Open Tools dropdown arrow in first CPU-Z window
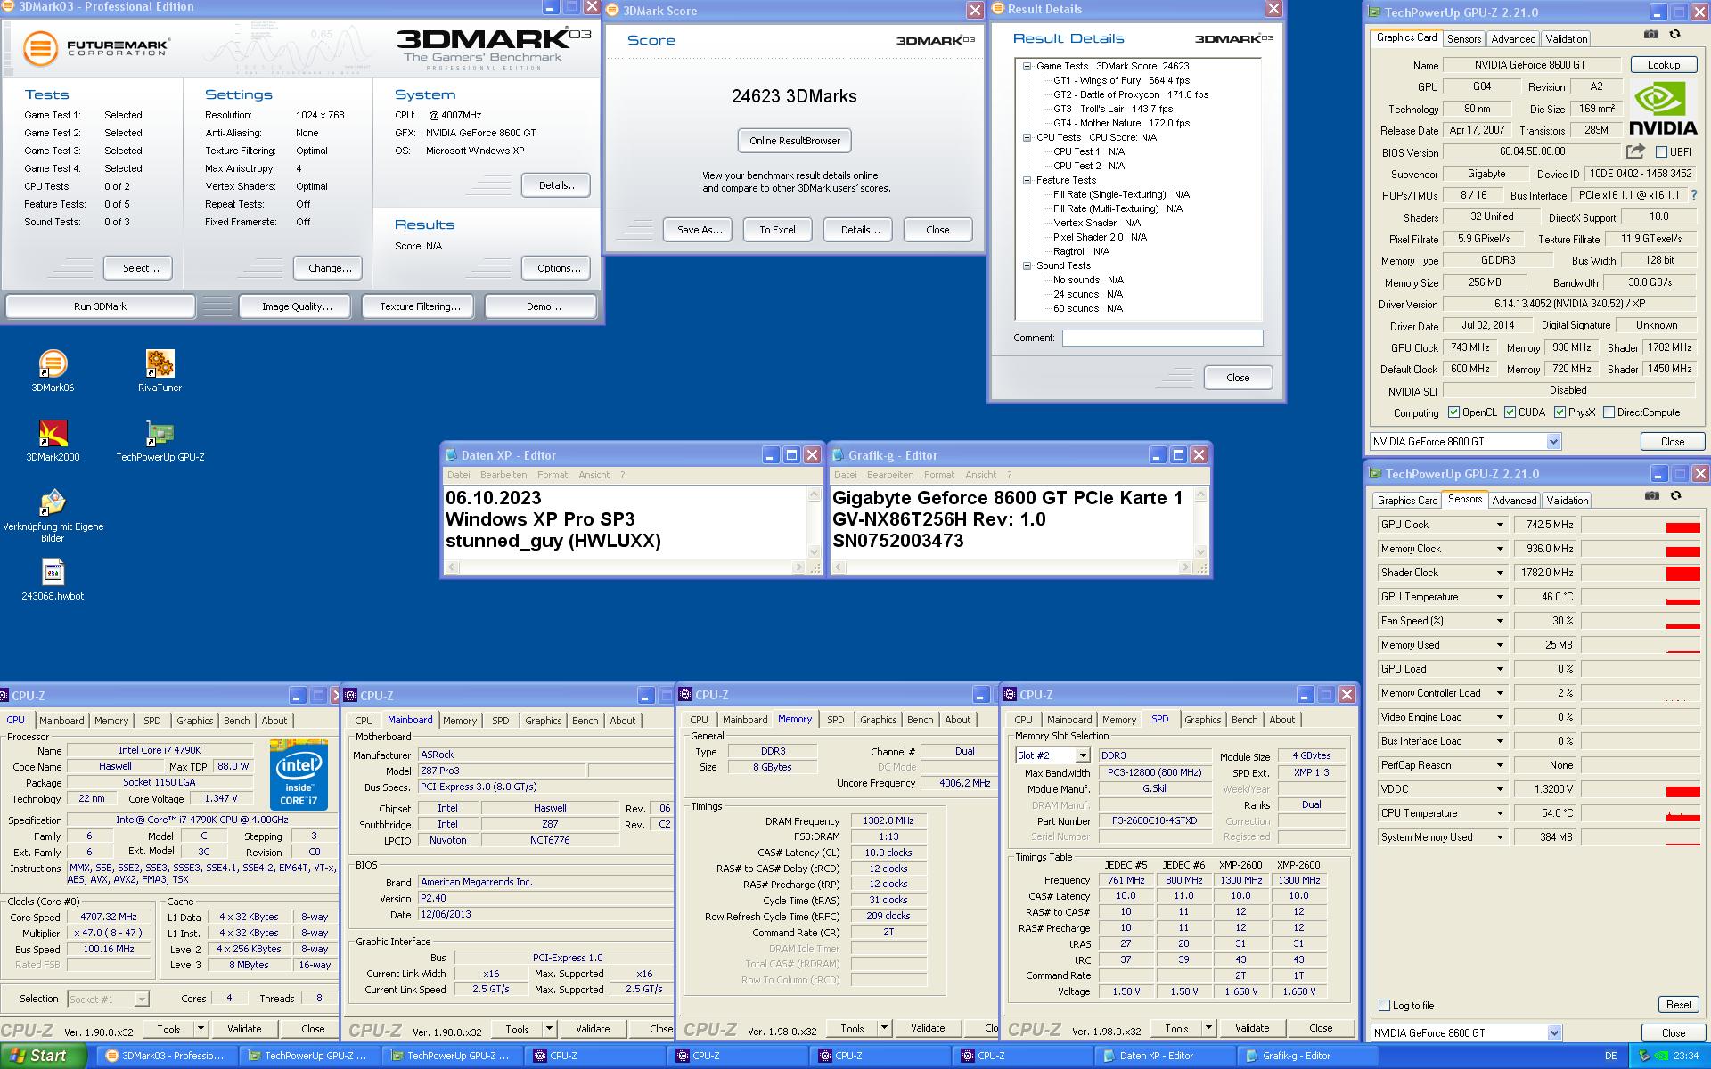 pyautogui.click(x=201, y=1029)
